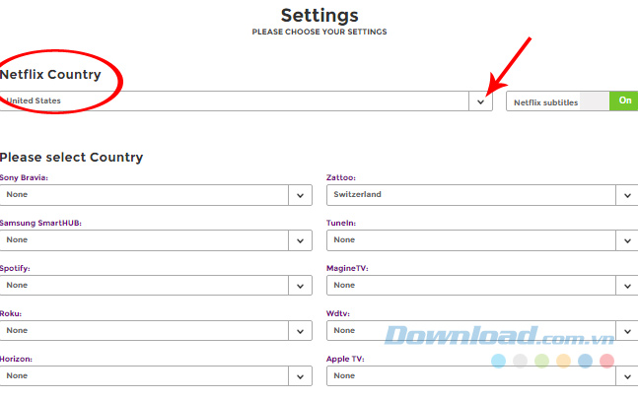The height and width of the screenshot is (400, 638).
Task: Open the Netflix Country dropdown arrow
Action: click(x=480, y=101)
